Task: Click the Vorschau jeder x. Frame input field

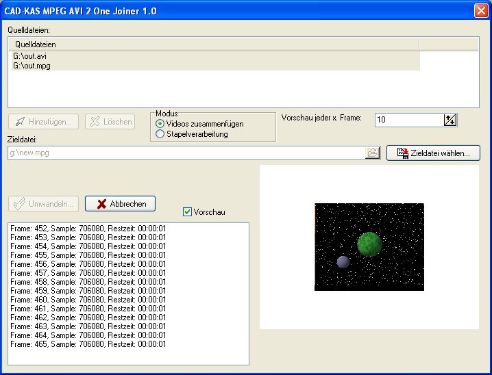Action: 408,120
